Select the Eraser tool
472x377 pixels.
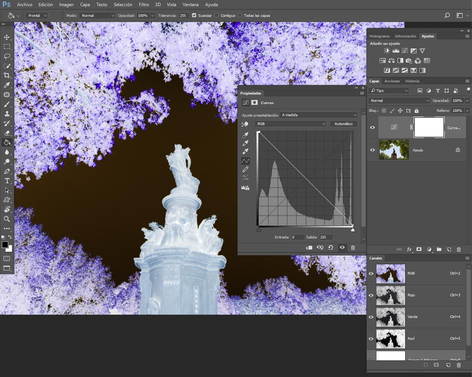coord(6,133)
